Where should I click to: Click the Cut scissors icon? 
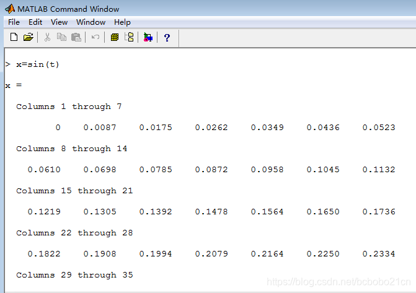click(48, 37)
